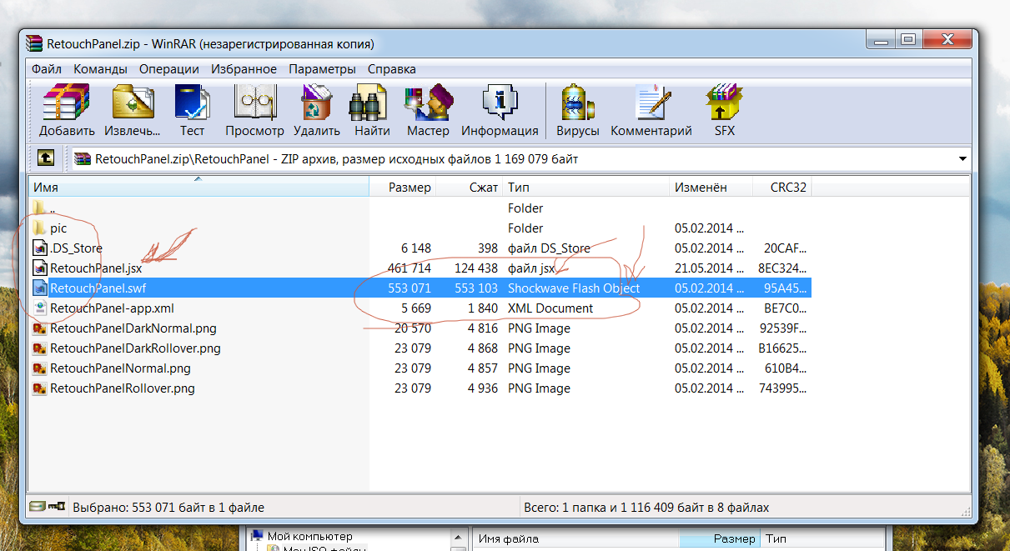
Task: Click the packed size value 553 103
Action: [x=476, y=288]
